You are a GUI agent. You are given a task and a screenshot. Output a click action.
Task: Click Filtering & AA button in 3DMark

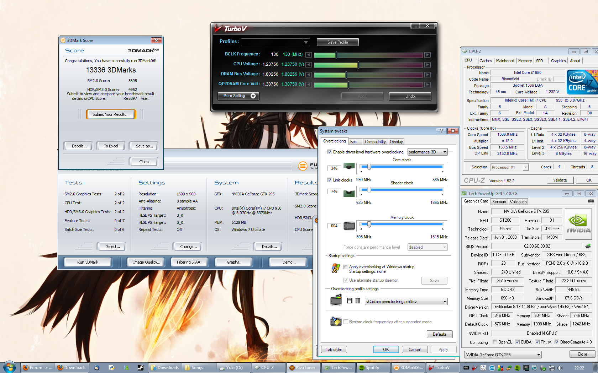tap(190, 262)
